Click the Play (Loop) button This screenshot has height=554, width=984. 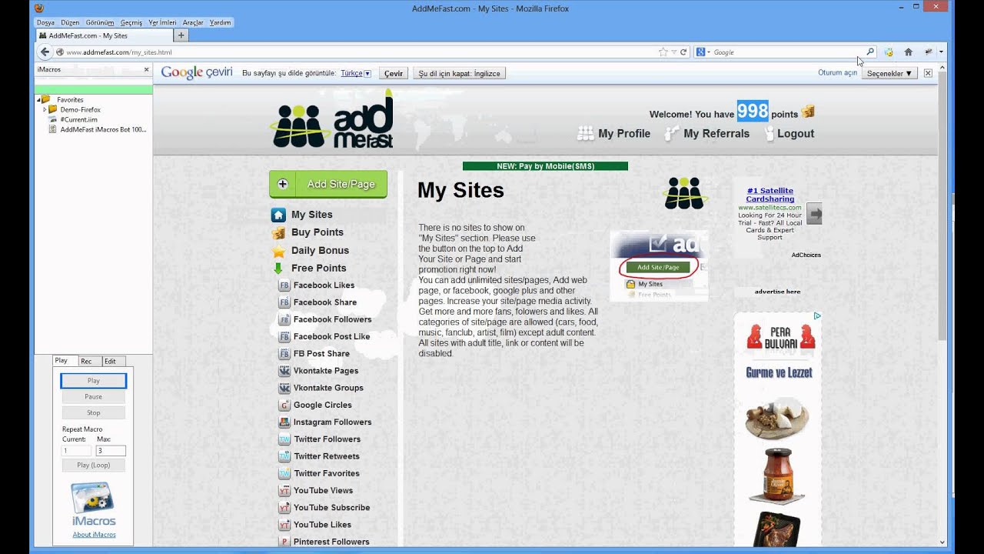(x=93, y=466)
